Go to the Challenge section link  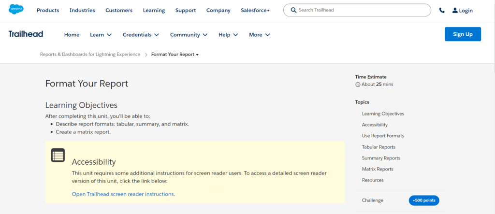pyautogui.click(x=373, y=200)
